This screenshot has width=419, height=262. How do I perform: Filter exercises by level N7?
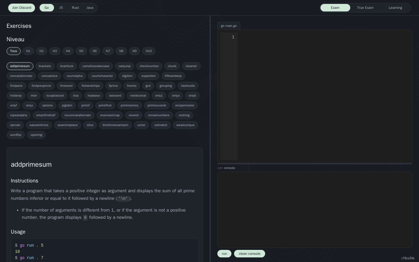tap(108, 51)
